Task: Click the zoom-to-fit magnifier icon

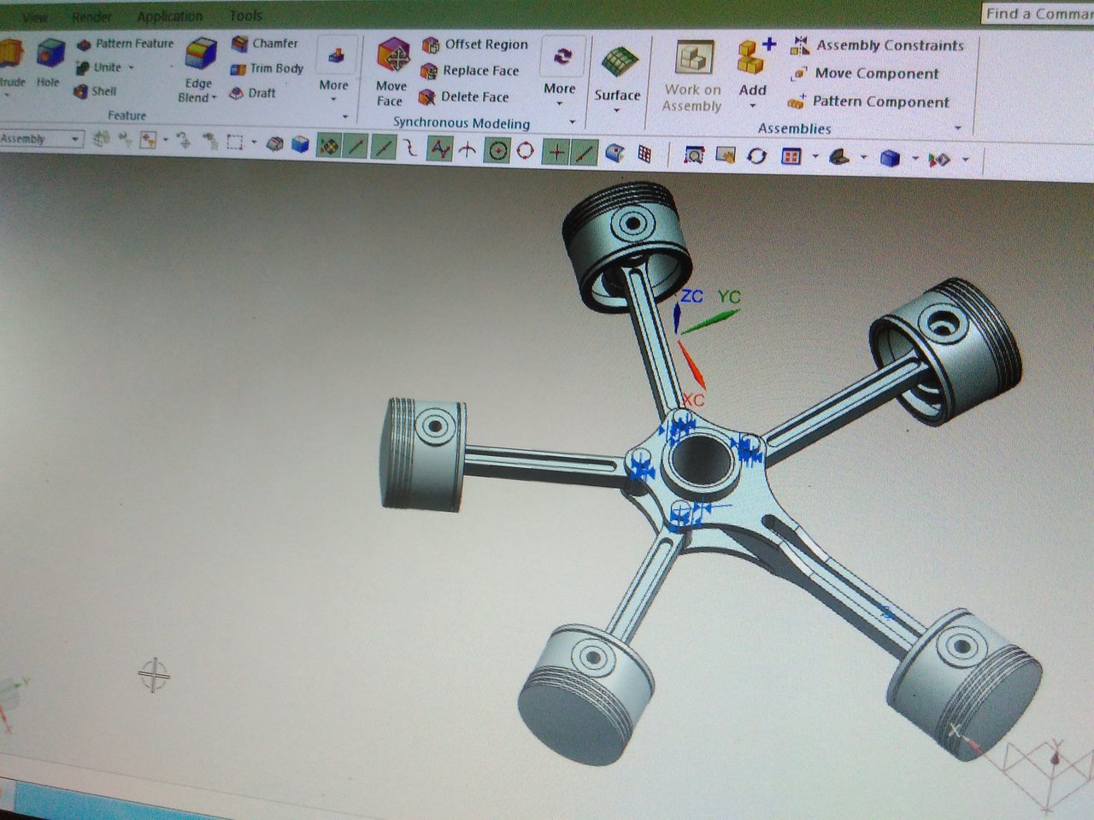Action: point(694,155)
